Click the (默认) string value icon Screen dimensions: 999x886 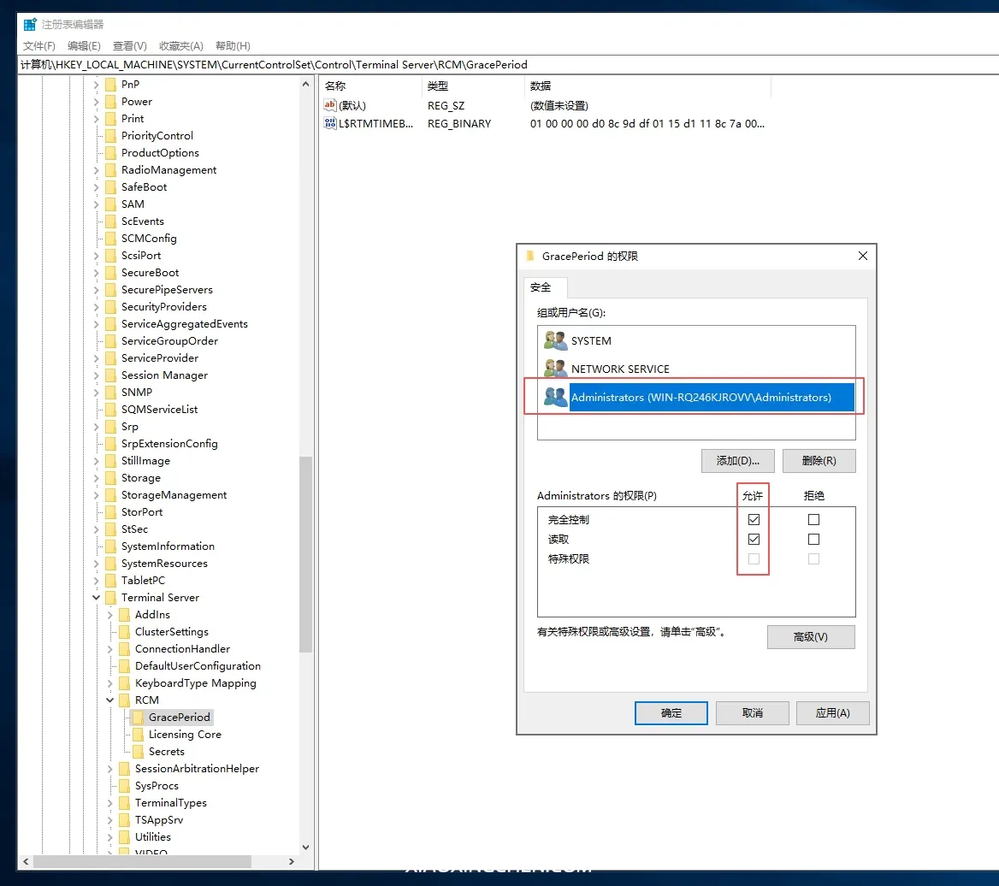[330, 105]
